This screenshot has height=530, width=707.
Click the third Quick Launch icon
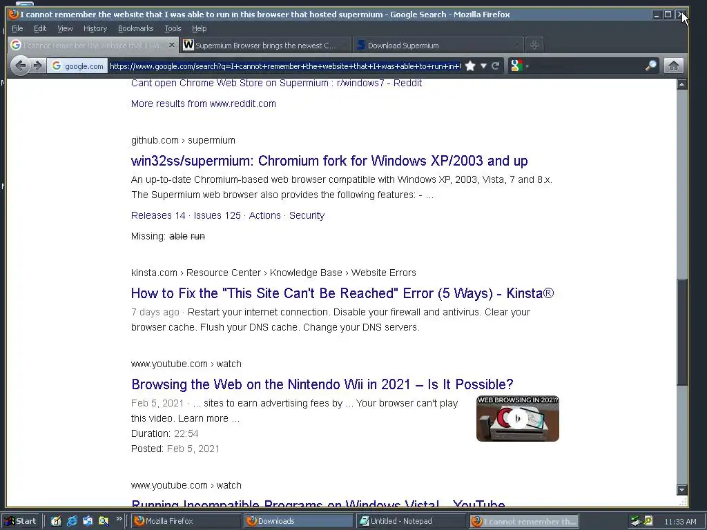(88, 521)
